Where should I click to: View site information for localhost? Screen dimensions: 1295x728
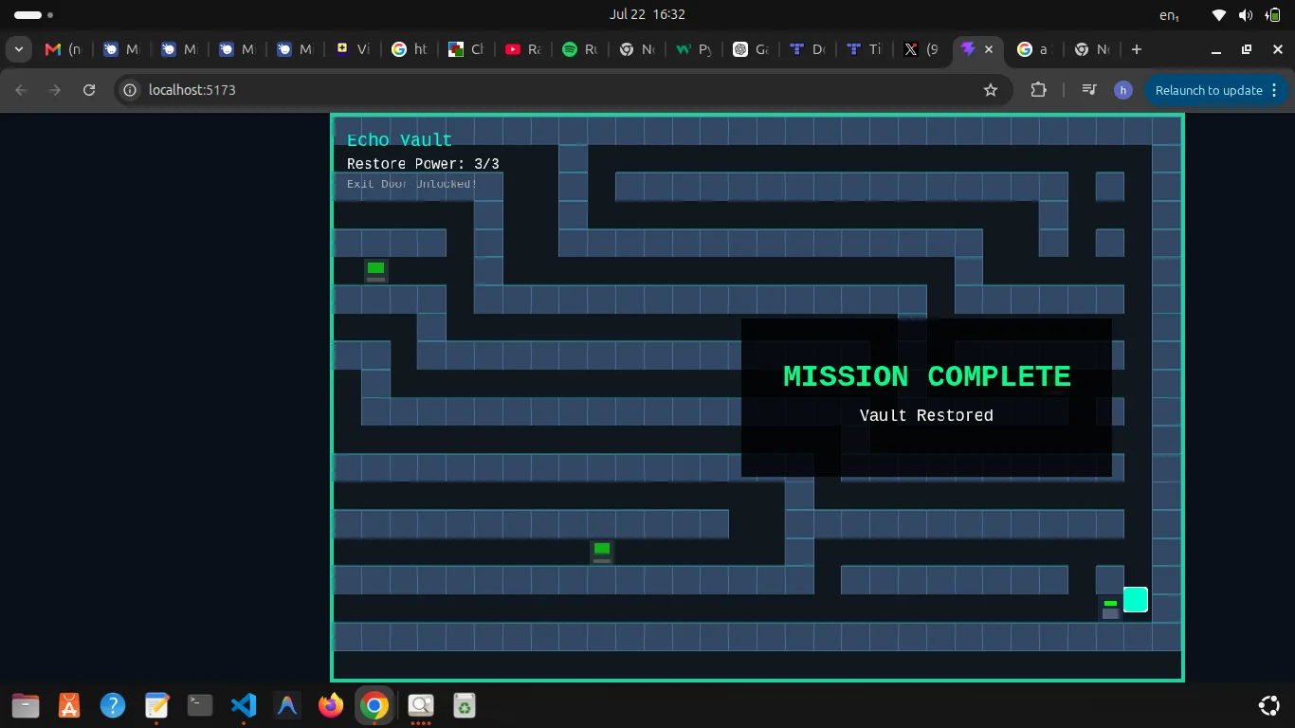tap(131, 90)
